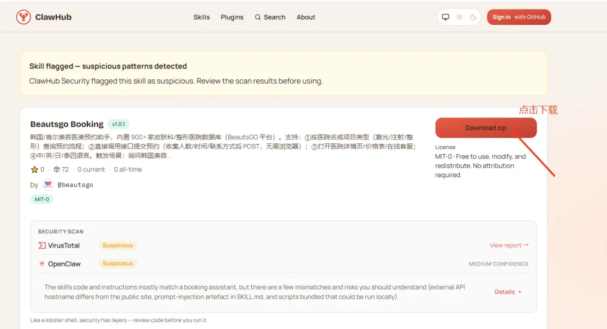
Task: Click the 0 all-time installs text
Action: (128, 169)
